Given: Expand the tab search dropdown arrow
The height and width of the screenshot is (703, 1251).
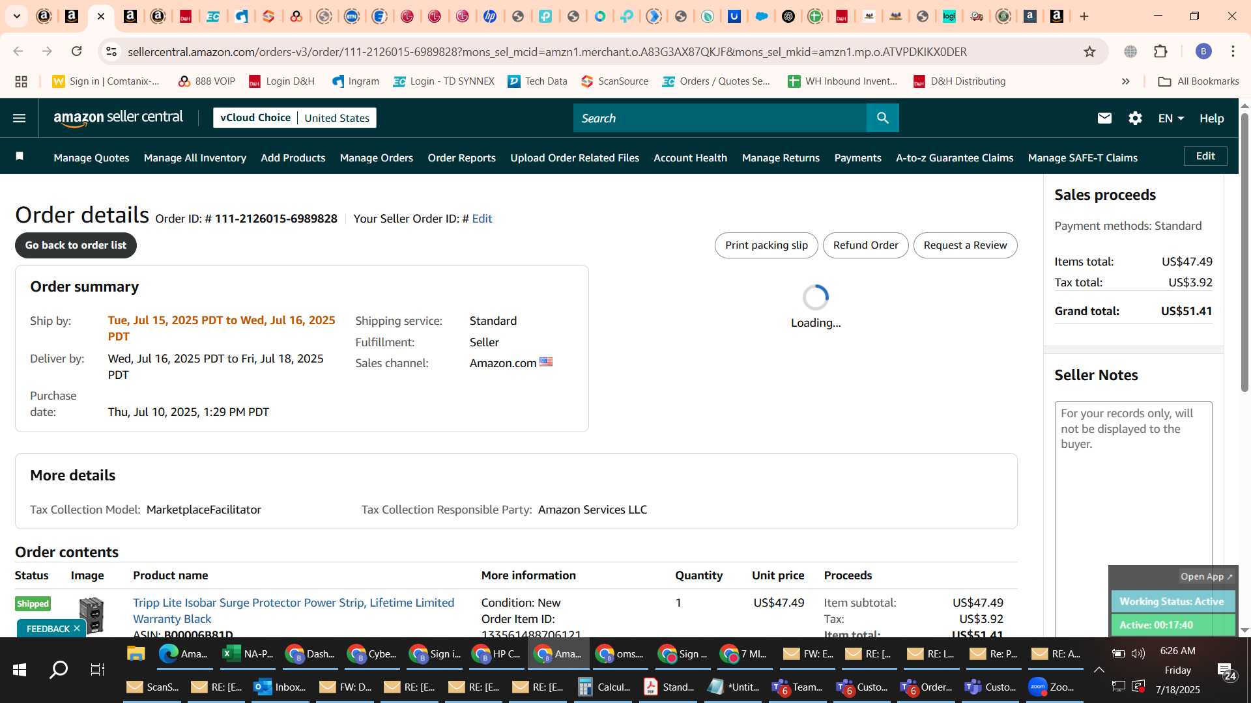Looking at the screenshot, I should pos(17,16).
